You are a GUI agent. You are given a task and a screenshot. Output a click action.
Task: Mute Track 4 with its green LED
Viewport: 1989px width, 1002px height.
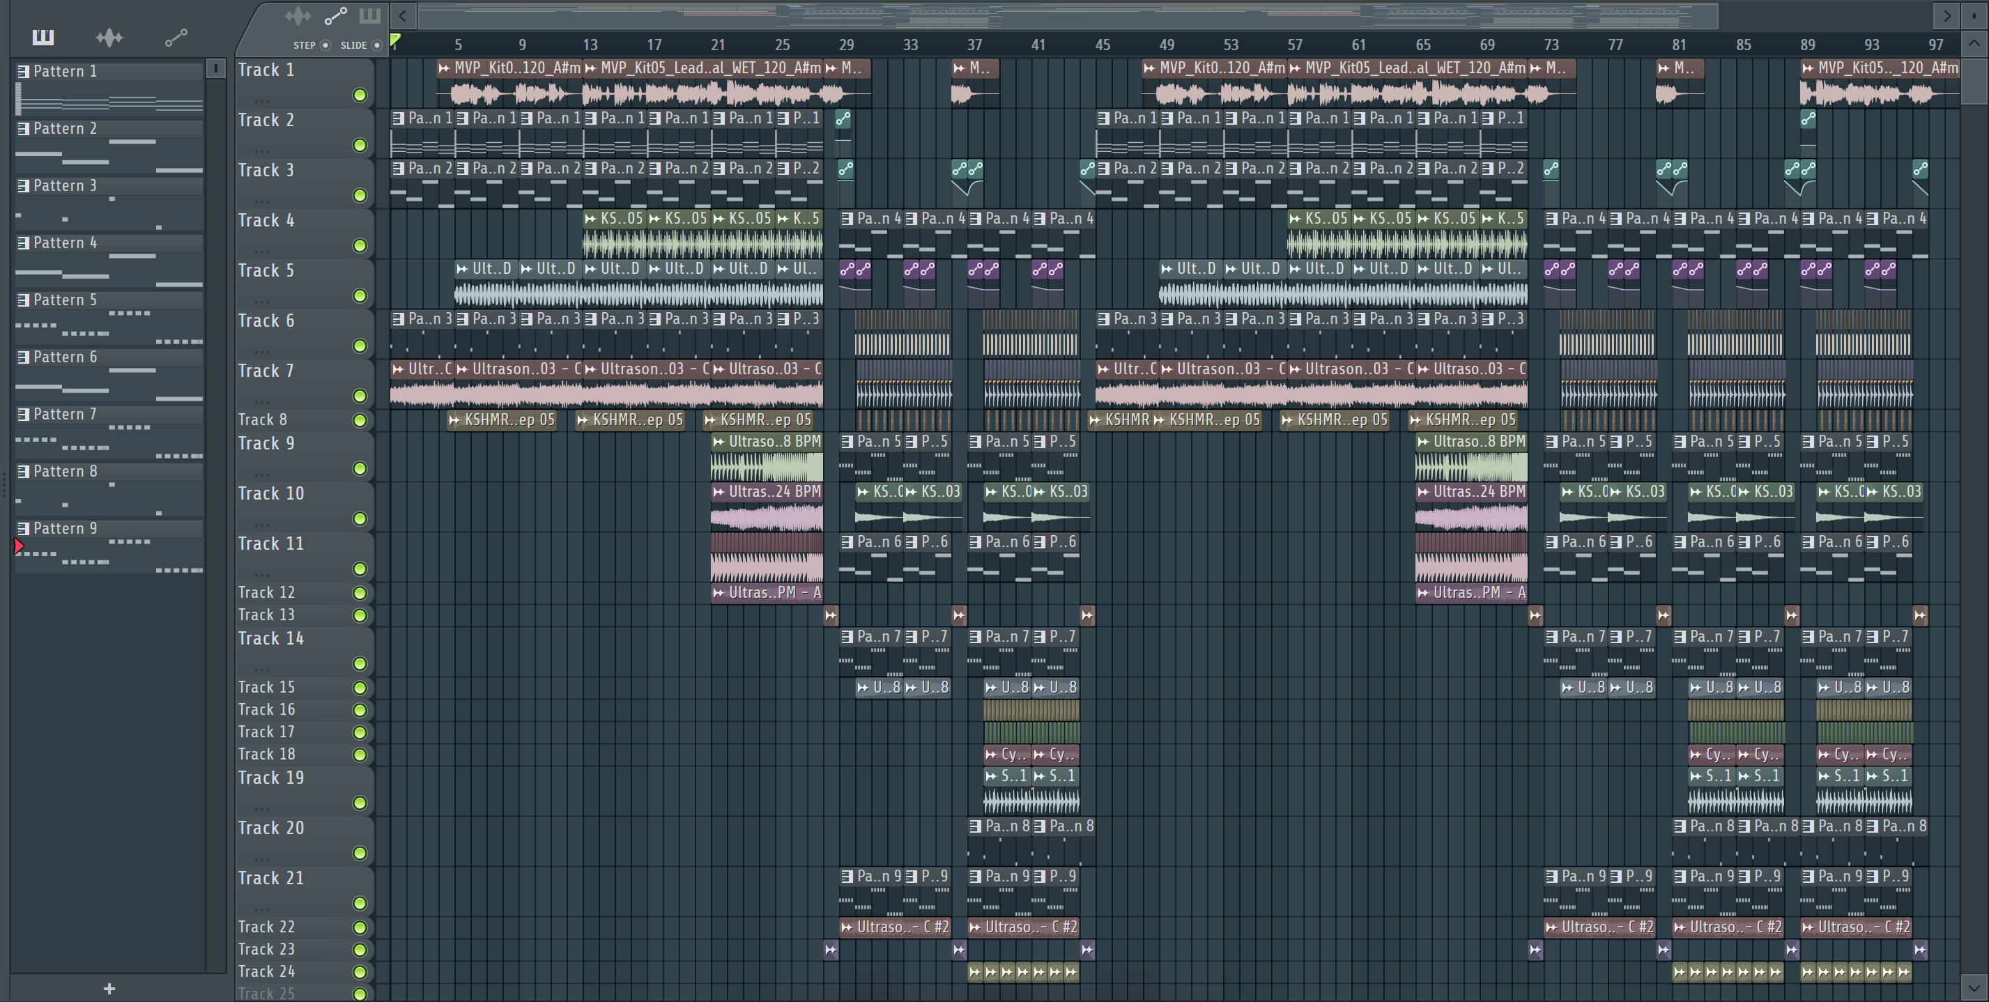click(x=360, y=245)
